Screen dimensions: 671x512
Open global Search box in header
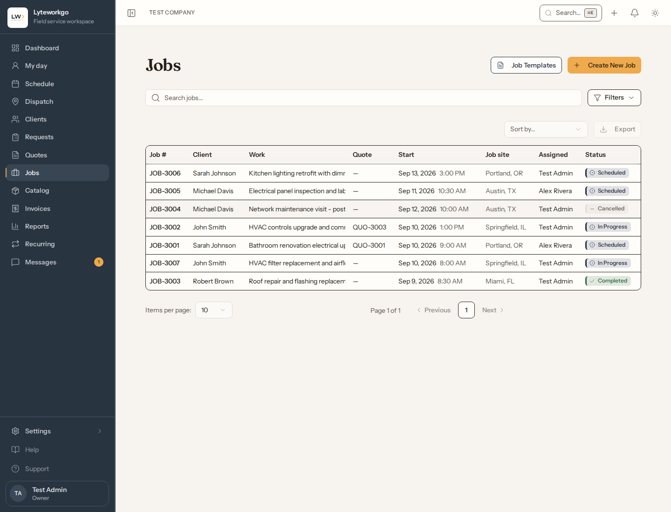pyautogui.click(x=570, y=13)
